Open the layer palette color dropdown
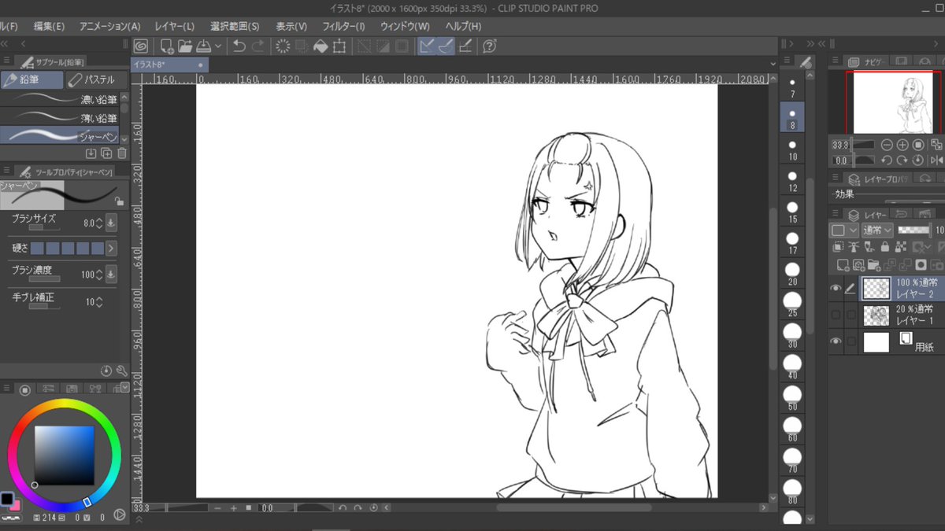Image resolution: width=945 pixels, height=531 pixels. coord(843,230)
